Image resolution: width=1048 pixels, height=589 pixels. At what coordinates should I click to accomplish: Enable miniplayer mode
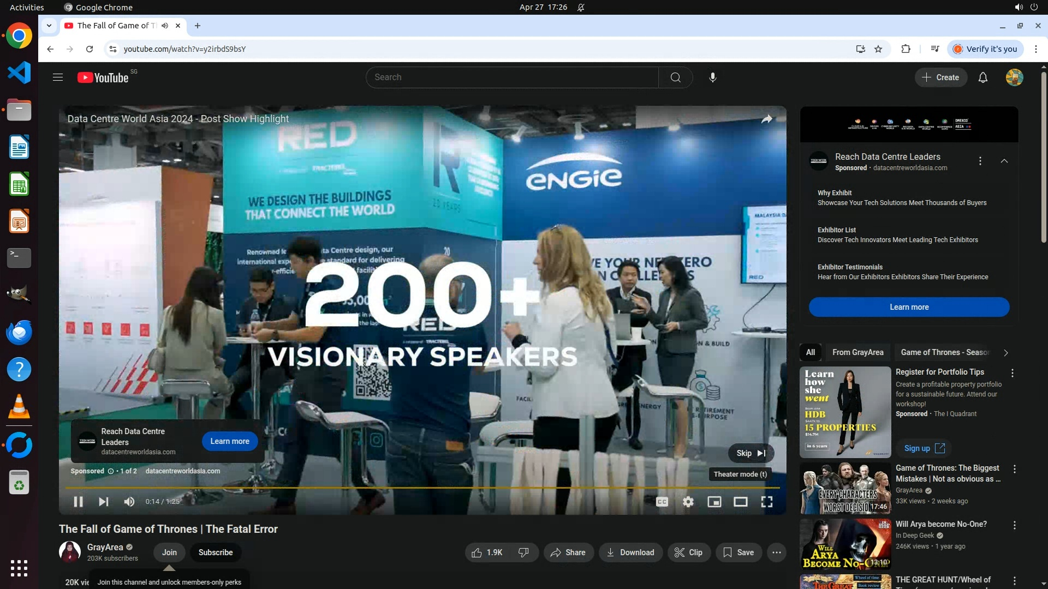[714, 502]
